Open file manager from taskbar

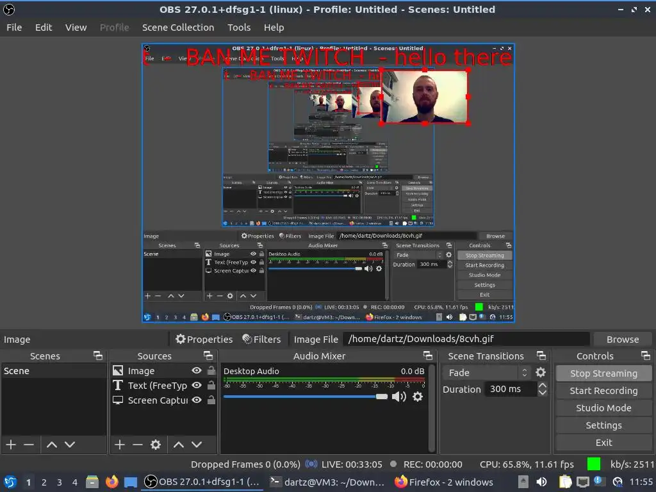pos(92,482)
